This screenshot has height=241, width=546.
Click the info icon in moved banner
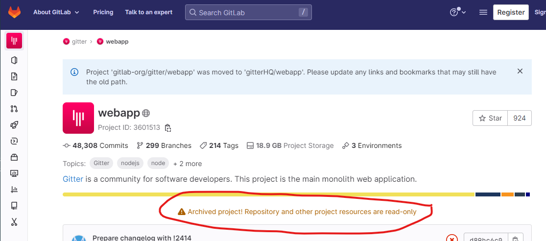(x=74, y=72)
